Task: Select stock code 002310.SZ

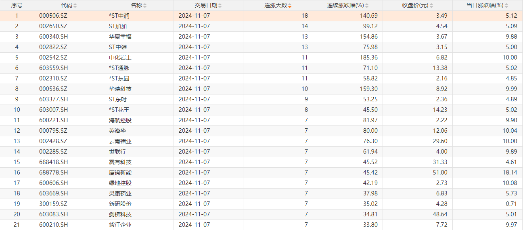Action: [x=53, y=78]
